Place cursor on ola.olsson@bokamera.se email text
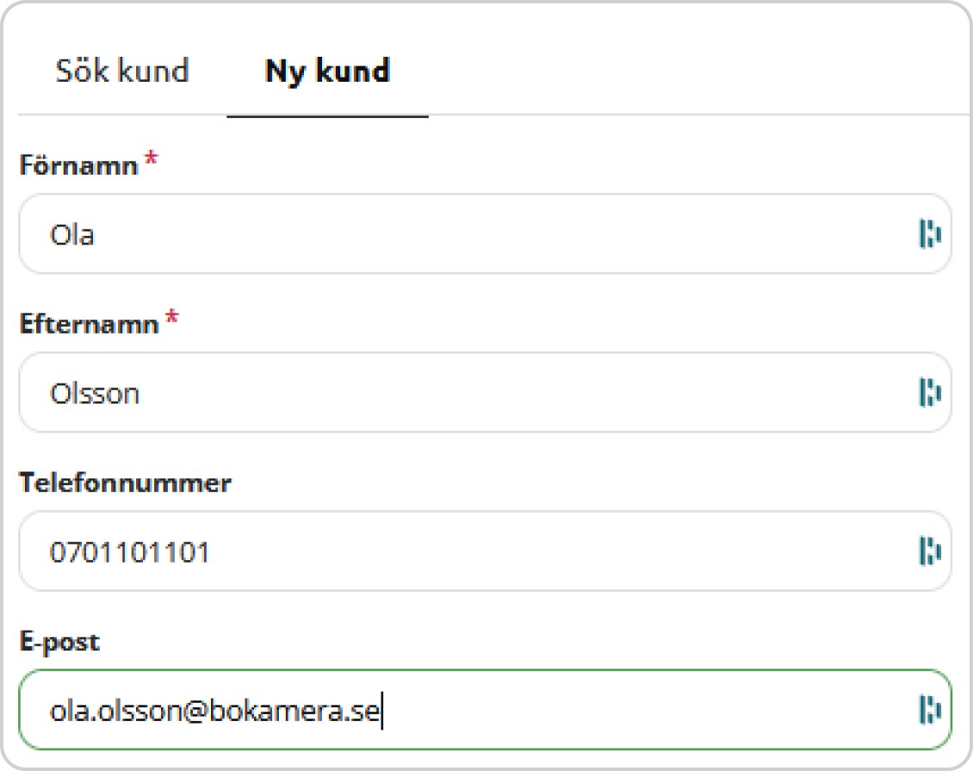973x771 pixels. pyautogui.click(x=214, y=711)
